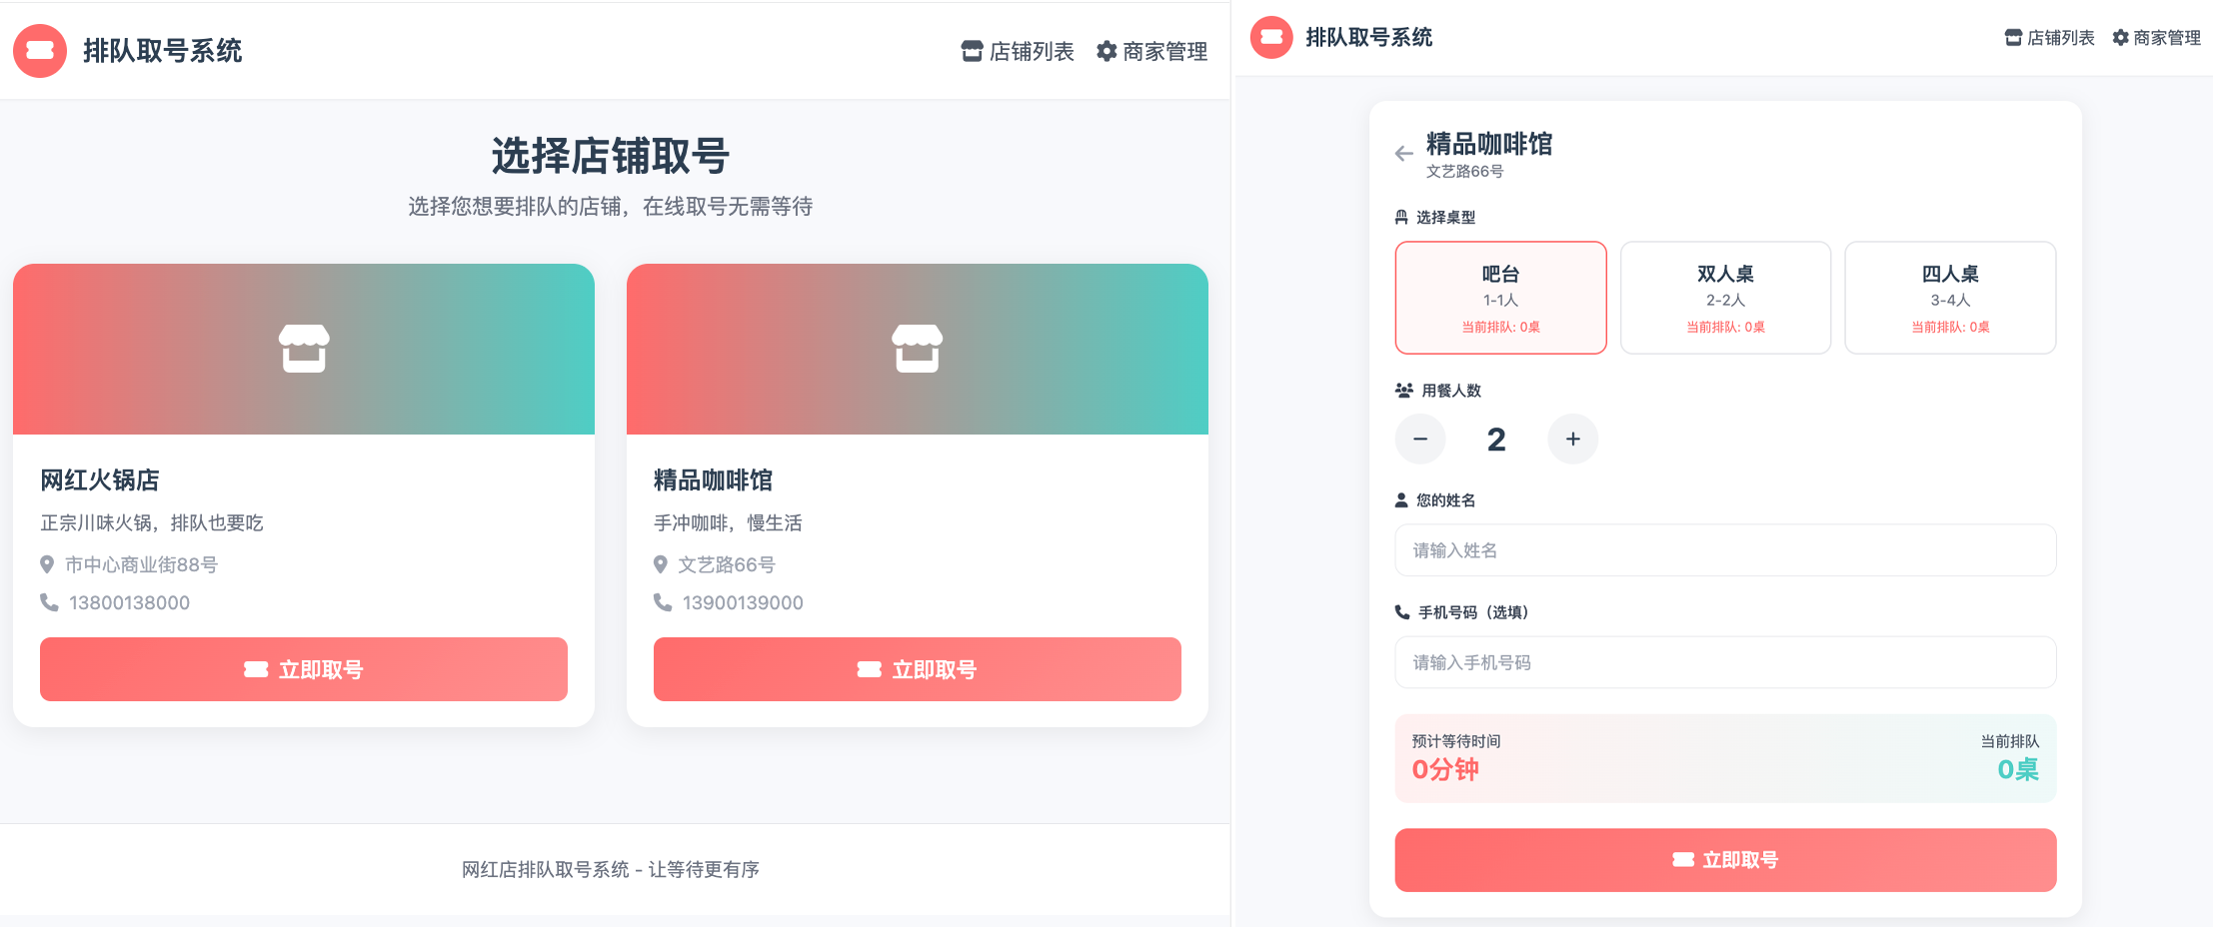Submit the form's 立即取号 button

tap(1725, 860)
